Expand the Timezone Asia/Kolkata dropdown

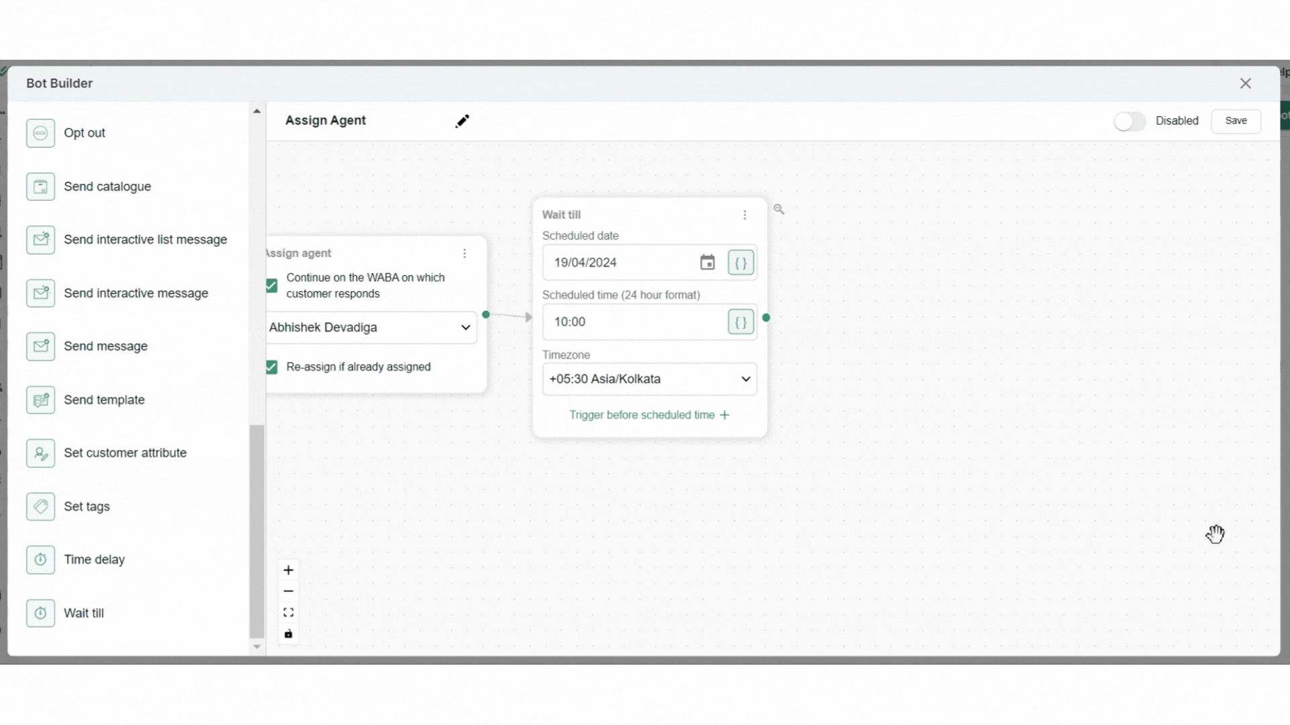click(x=649, y=379)
